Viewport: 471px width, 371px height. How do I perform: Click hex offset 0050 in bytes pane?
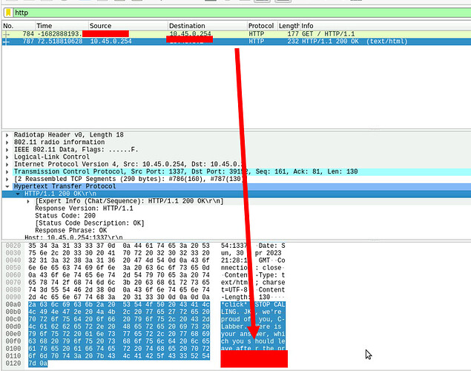[x=13, y=268]
